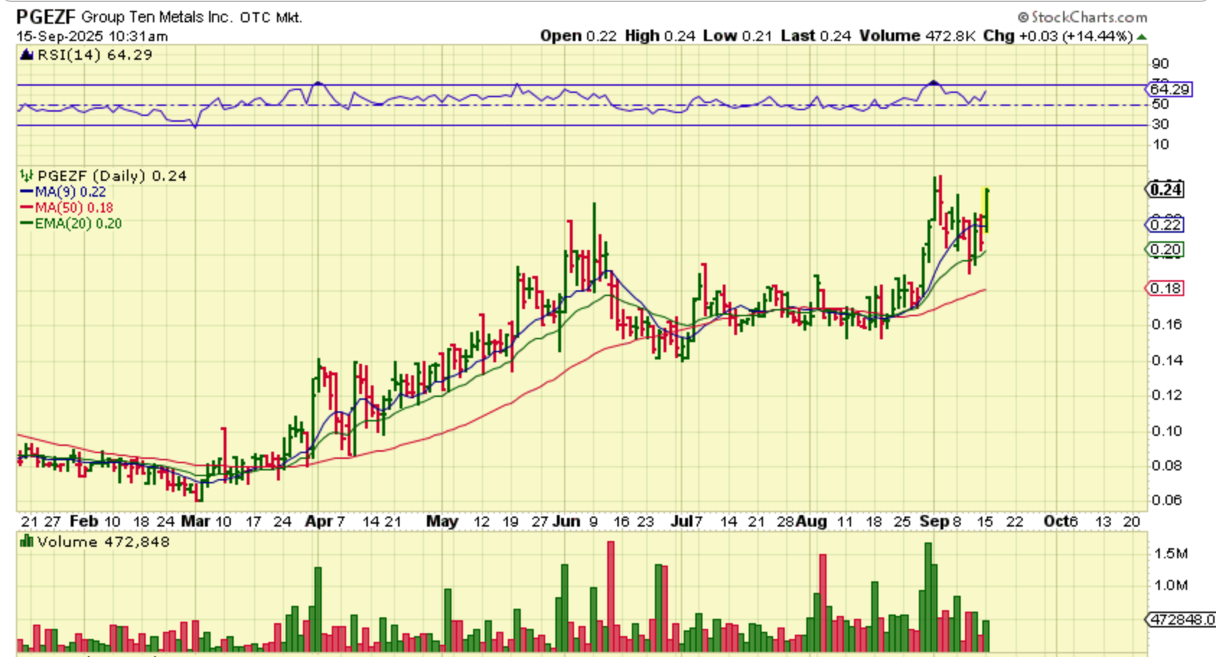This screenshot has height=657, width=1216.
Task: Click the Sep label on the date axis
Action: pos(935,522)
